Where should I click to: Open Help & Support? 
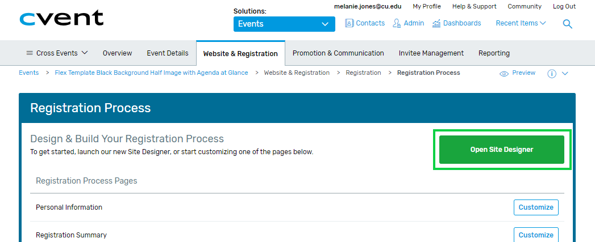coord(475,6)
